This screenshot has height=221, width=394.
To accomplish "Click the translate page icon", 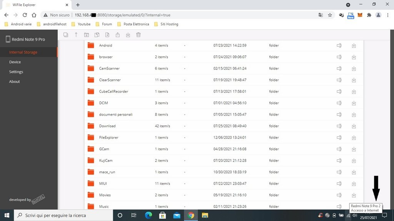I will tap(321, 15).
